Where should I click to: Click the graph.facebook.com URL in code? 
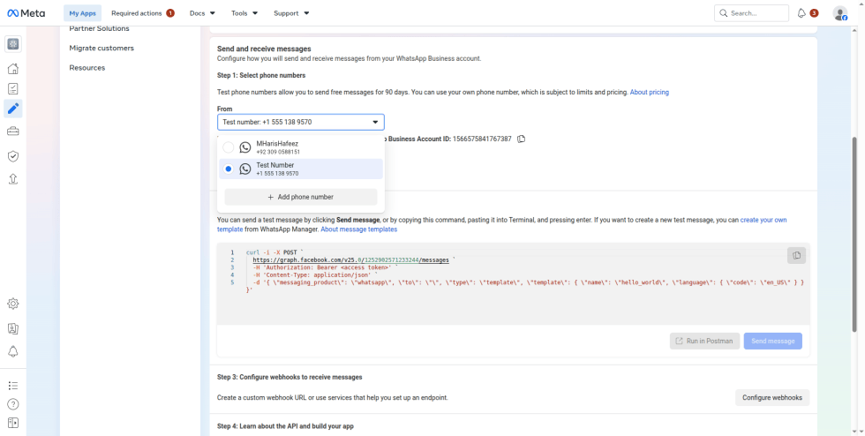click(x=351, y=259)
